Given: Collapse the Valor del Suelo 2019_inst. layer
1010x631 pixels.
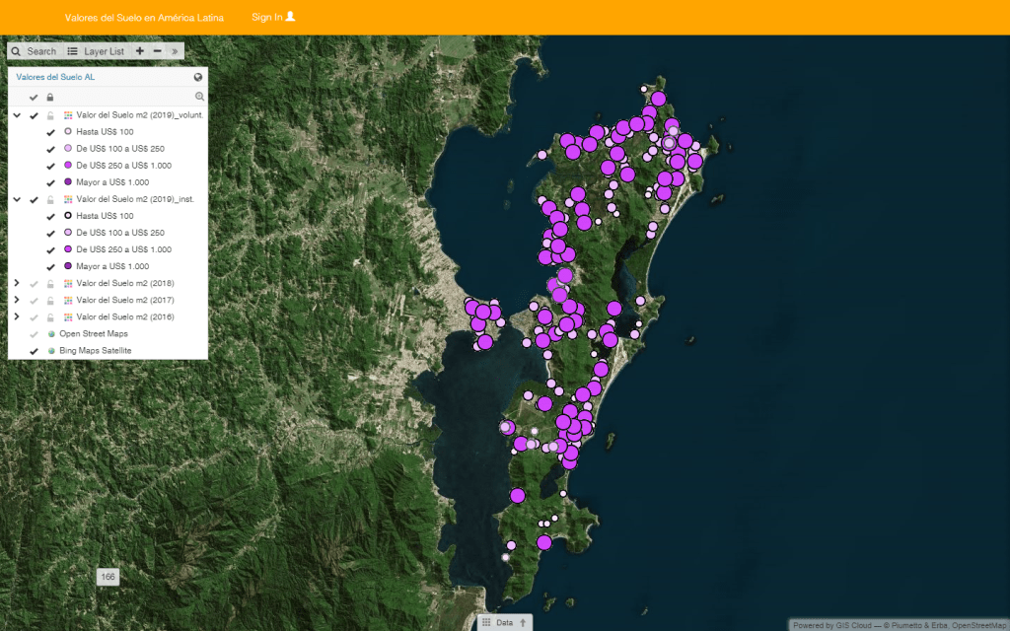Looking at the screenshot, I should (17, 199).
